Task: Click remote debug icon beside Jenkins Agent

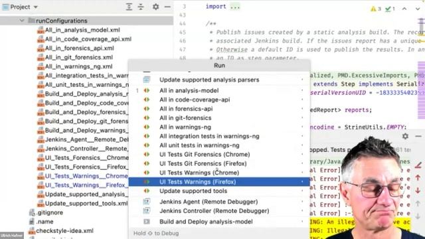Action: point(147,202)
